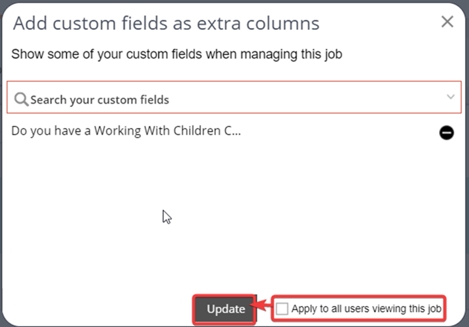Save column changes with Update

click(225, 309)
